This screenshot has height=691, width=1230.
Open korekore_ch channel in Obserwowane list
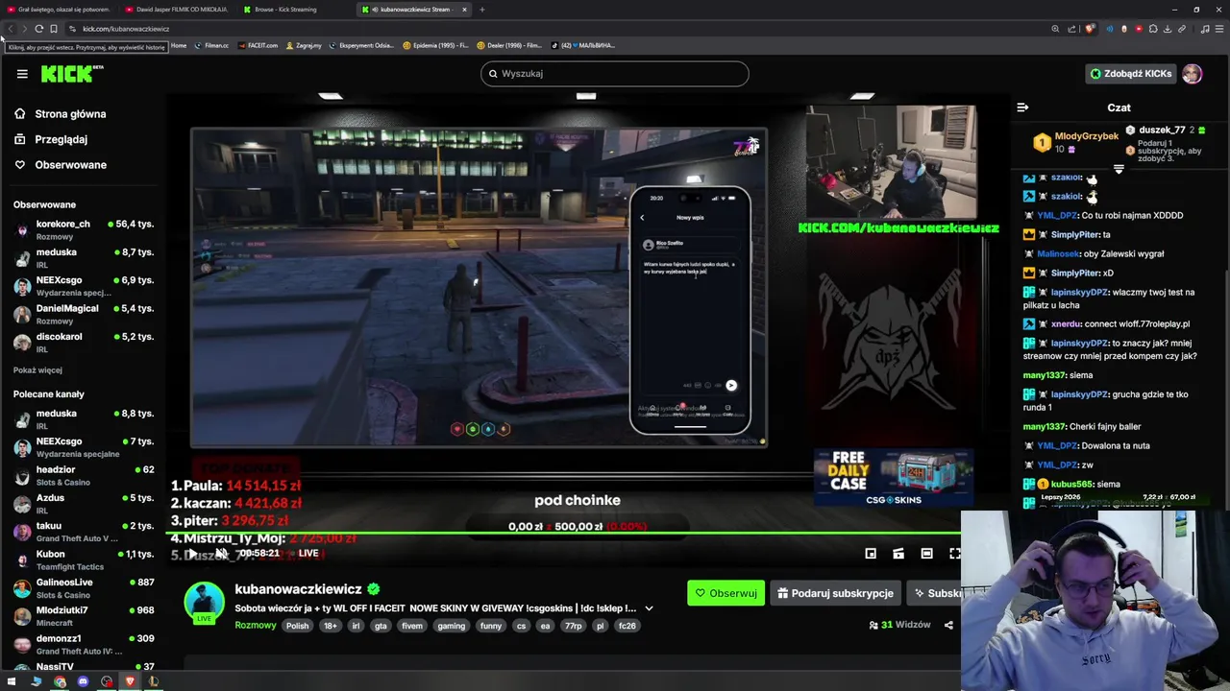point(83,229)
